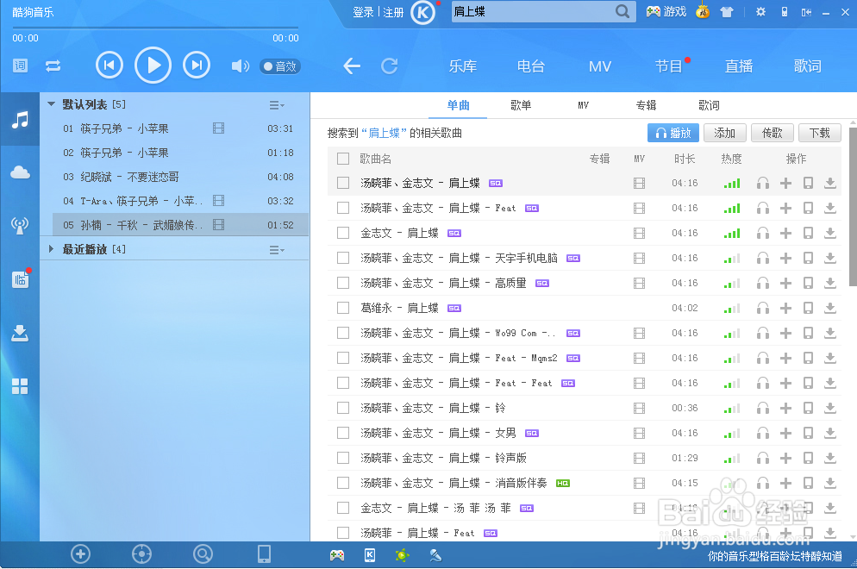Click the connect phone icon at top right
The width and height of the screenshot is (857, 569).
point(785,11)
